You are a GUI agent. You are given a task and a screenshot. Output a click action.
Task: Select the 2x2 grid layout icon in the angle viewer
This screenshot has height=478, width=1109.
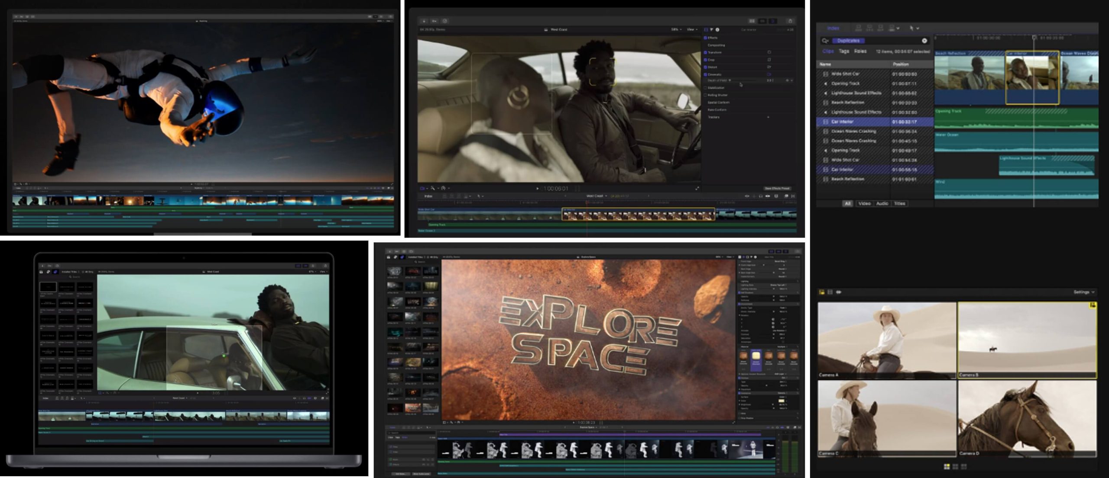click(947, 466)
